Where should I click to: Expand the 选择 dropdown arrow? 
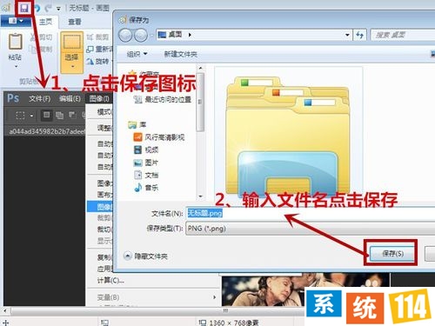72,67
